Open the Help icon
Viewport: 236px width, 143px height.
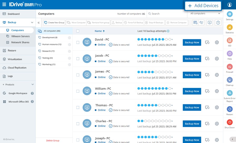coord(229,53)
